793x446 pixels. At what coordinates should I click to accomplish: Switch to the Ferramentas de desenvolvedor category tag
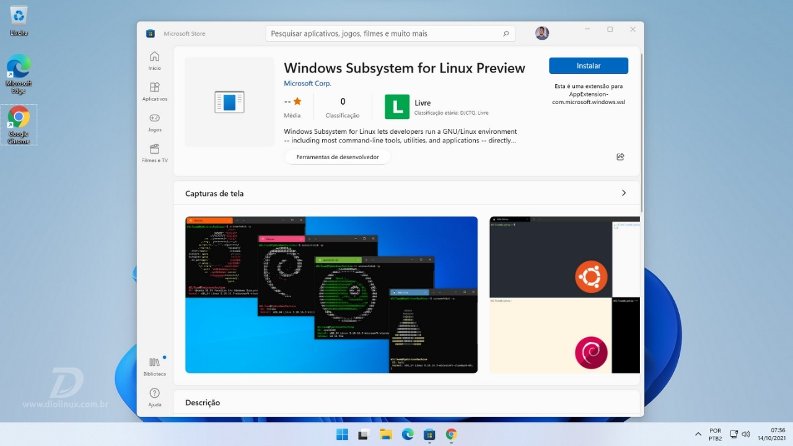coord(337,157)
